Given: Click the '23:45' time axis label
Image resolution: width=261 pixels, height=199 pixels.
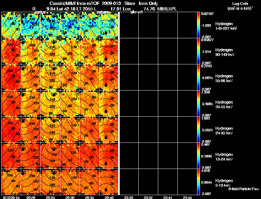Looking at the screenshot, I should click(x=187, y=198).
